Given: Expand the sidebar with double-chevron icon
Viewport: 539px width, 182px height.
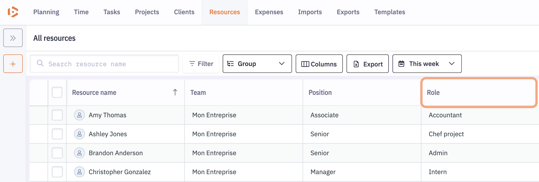Looking at the screenshot, I should coord(13,38).
